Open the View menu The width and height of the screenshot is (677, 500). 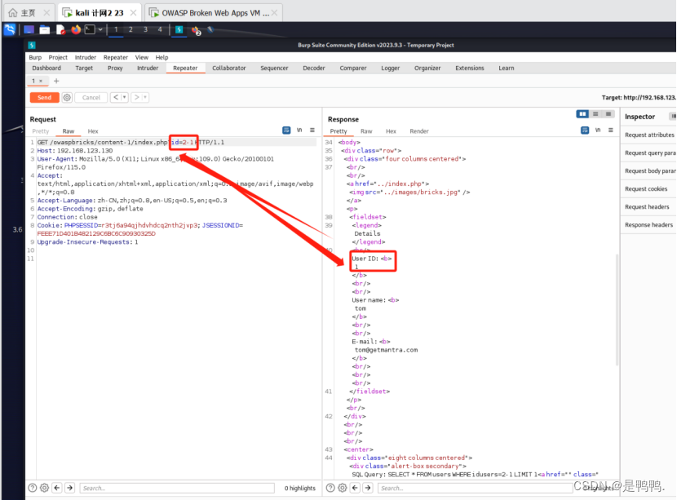click(142, 57)
